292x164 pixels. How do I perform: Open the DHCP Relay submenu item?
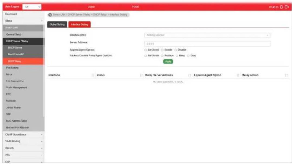[23, 61]
